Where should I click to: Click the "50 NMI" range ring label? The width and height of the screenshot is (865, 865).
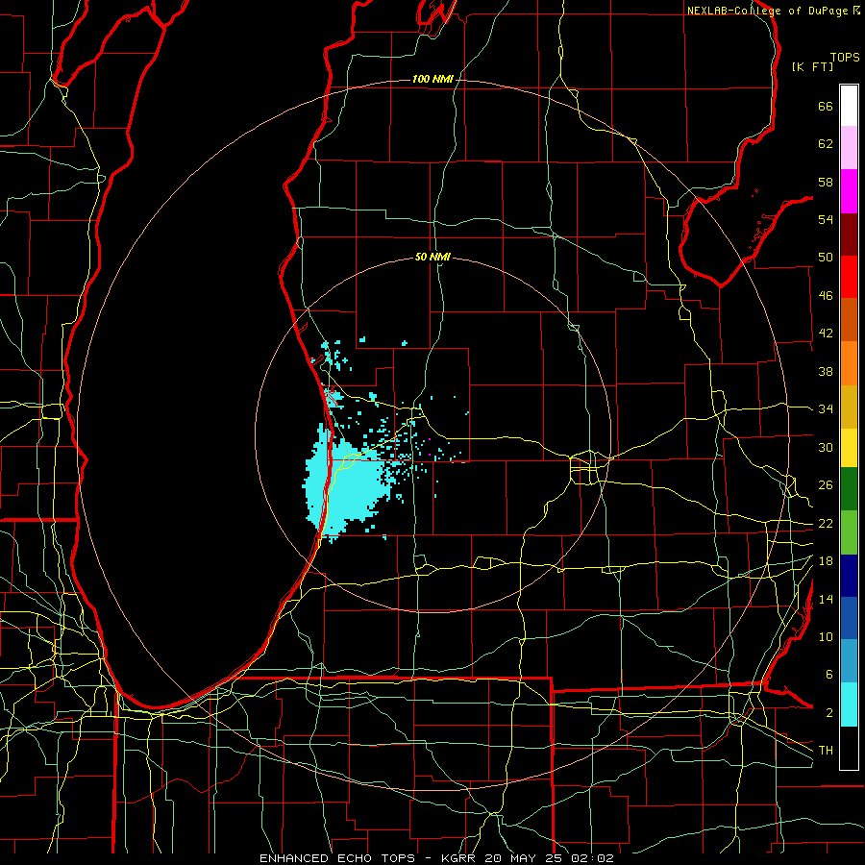coord(432,257)
